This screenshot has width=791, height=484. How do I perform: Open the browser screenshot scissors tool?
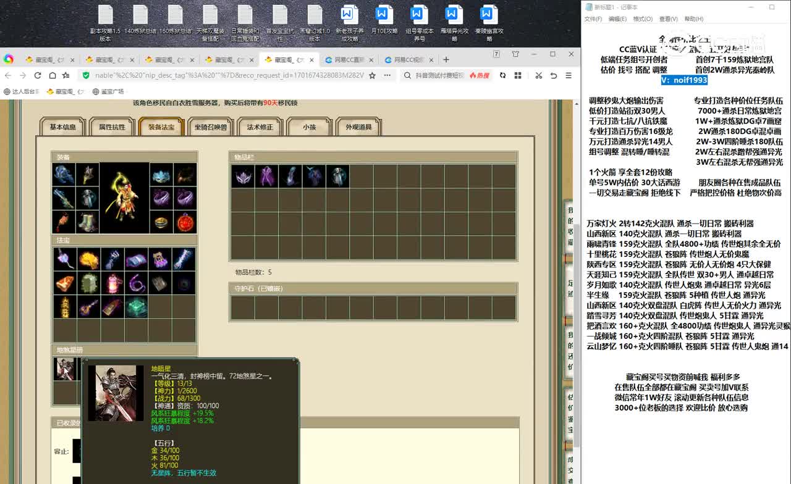pos(538,75)
